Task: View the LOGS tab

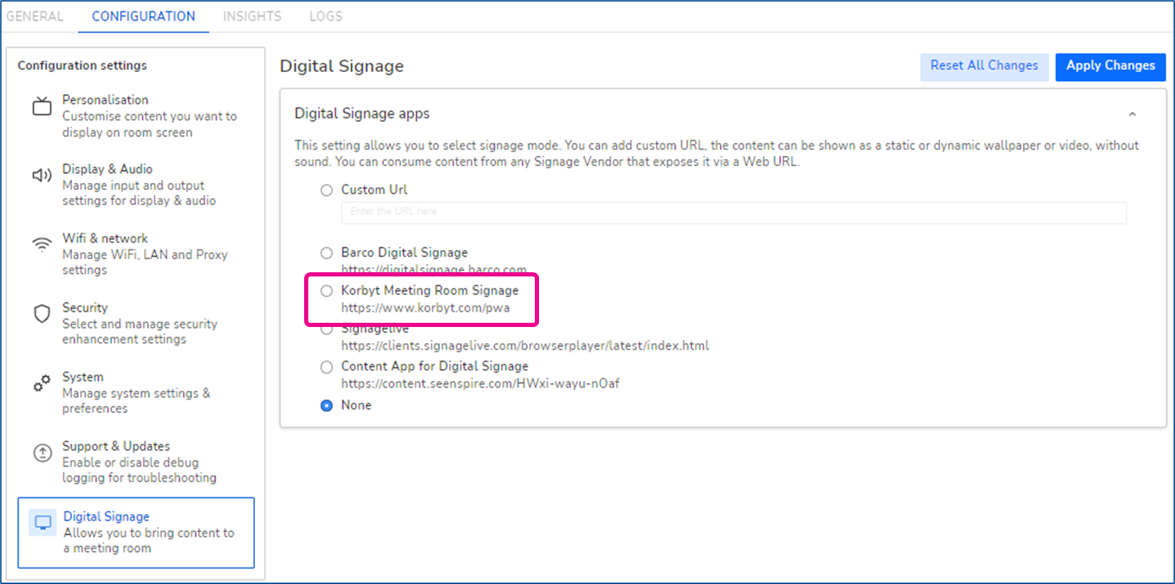Action: (x=326, y=16)
